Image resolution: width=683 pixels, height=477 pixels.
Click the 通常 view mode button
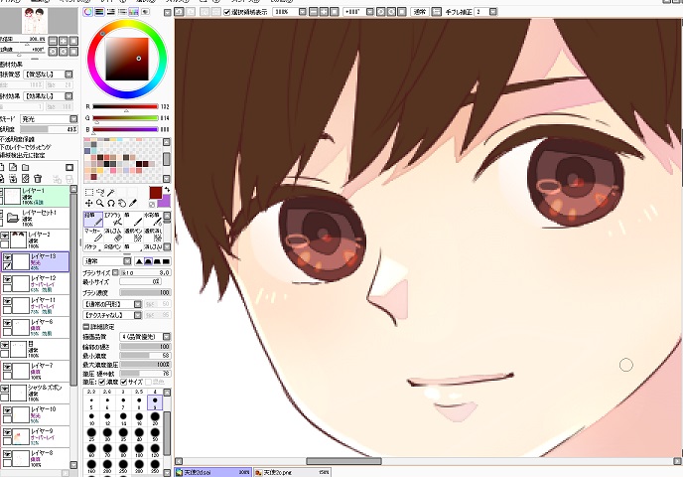point(420,12)
